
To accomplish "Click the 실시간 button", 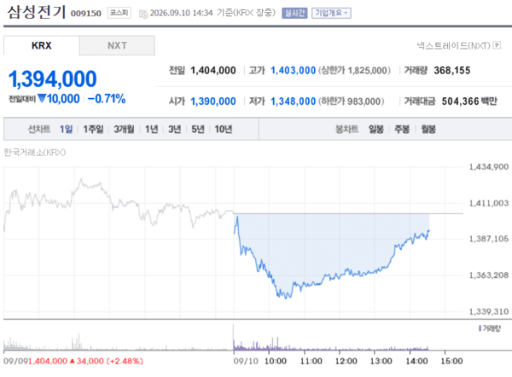I will click(294, 13).
